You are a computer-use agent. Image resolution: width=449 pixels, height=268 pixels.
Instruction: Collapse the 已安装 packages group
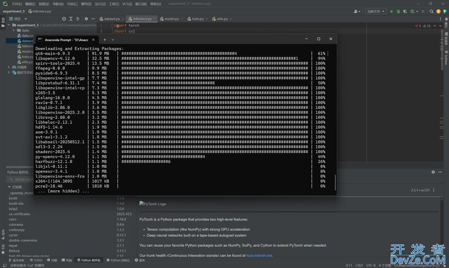(10, 187)
